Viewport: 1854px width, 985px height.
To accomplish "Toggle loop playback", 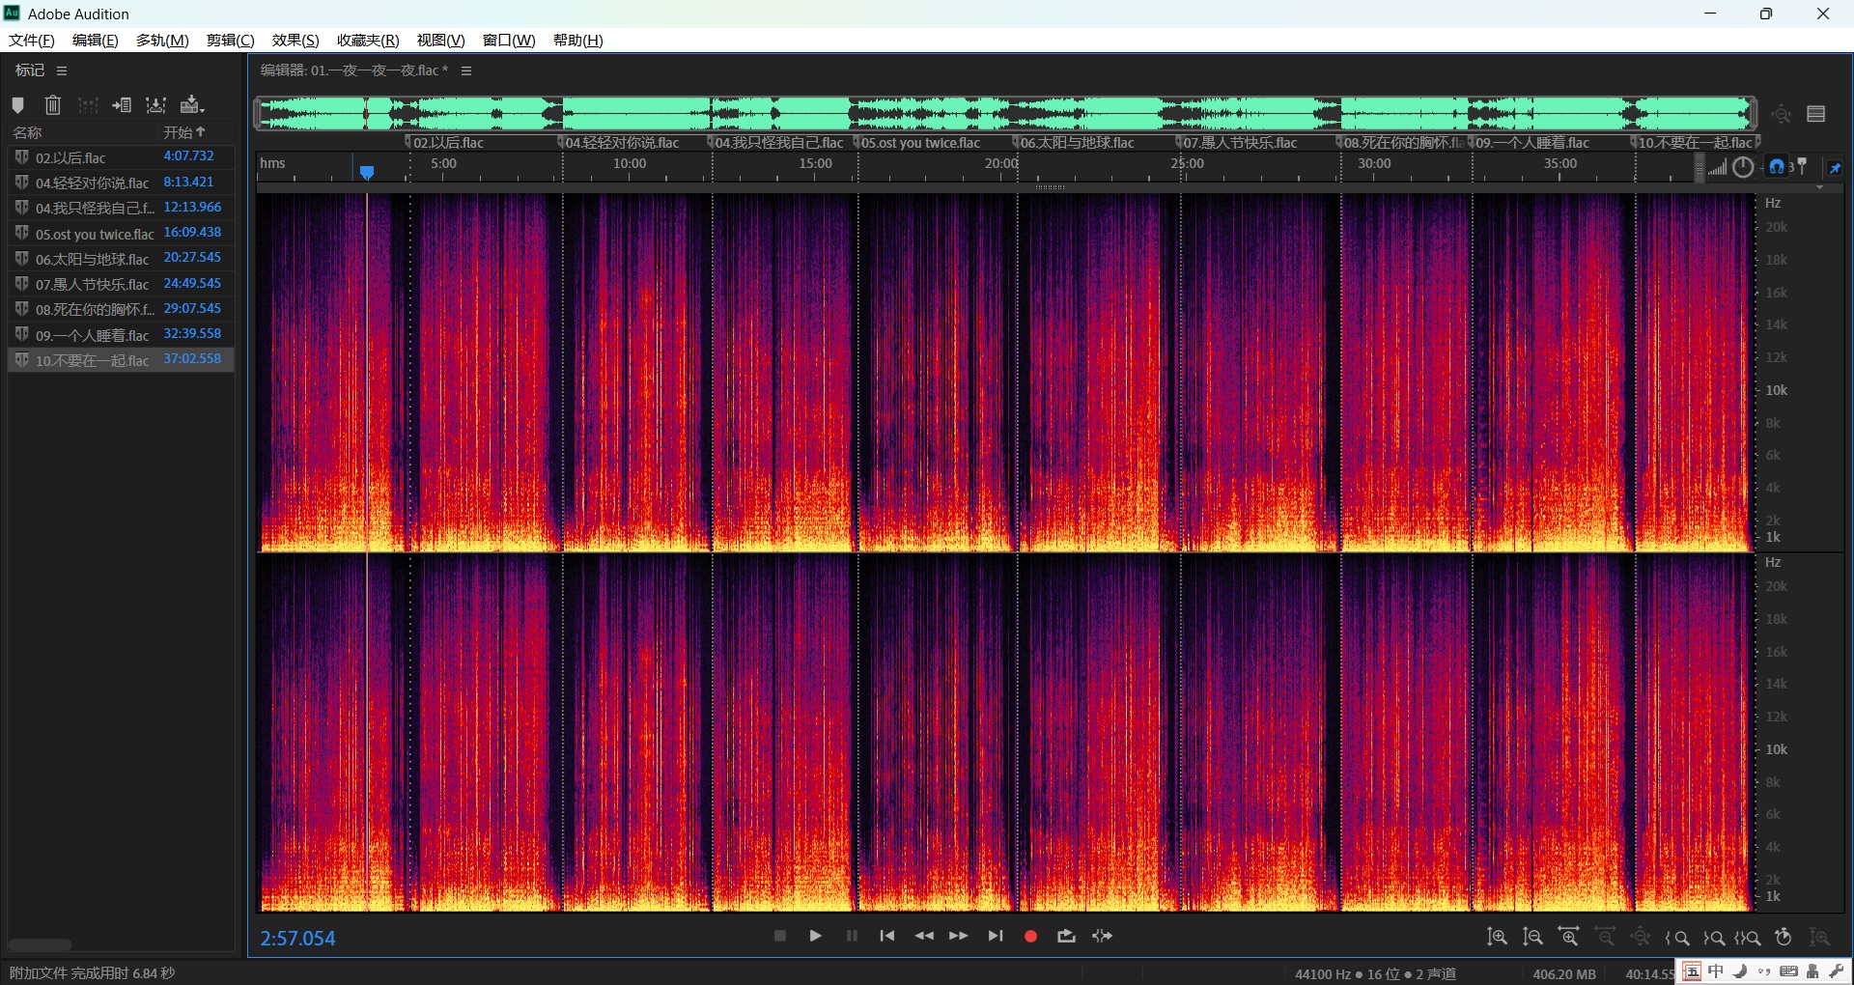I will coord(1066,936).
